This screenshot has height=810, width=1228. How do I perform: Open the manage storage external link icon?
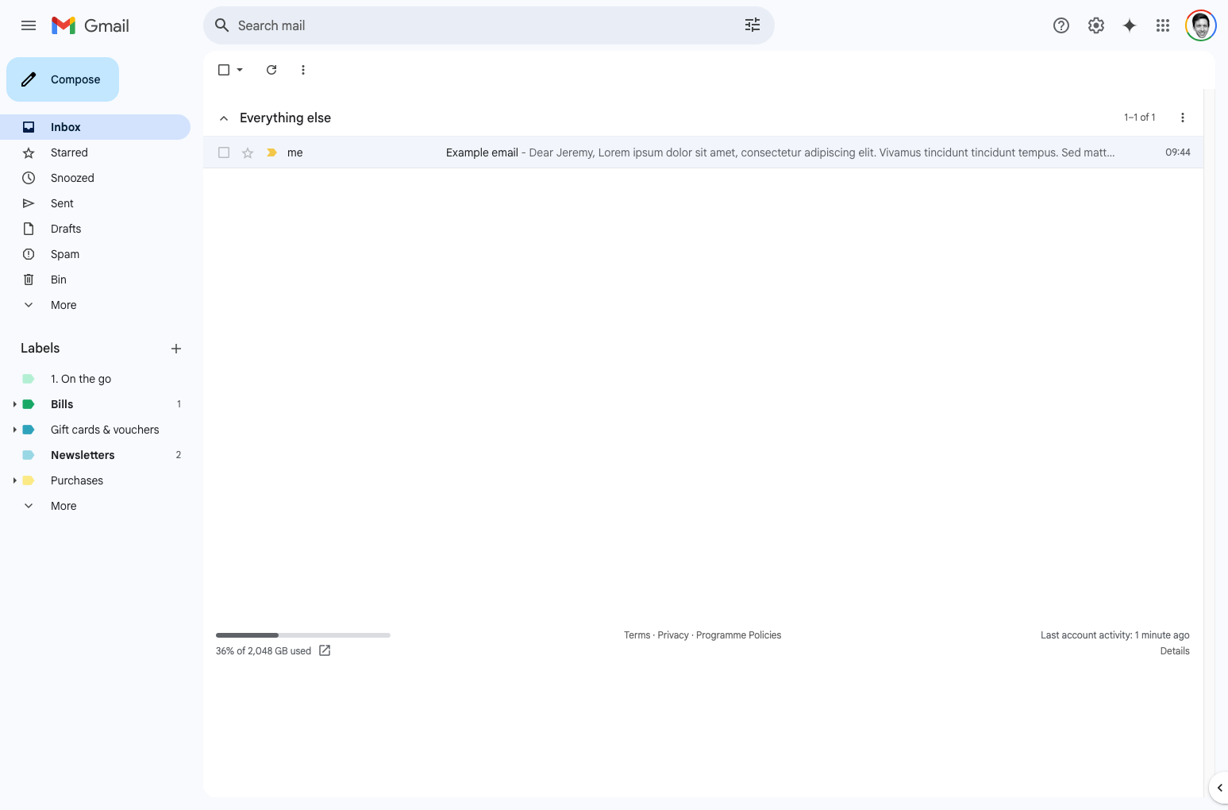(x=325, y=650)
